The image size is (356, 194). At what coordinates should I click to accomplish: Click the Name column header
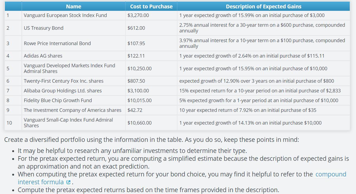(73, 6)
